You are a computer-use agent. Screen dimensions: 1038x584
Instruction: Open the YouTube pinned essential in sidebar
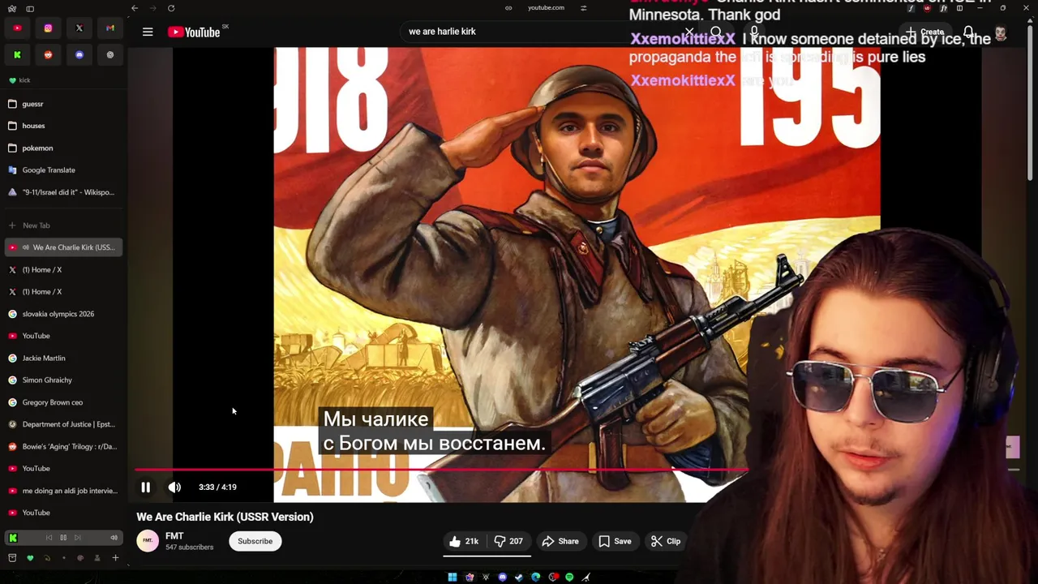[x=17, y=28]
